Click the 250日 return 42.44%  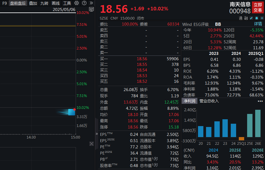(x=256, y=36)
